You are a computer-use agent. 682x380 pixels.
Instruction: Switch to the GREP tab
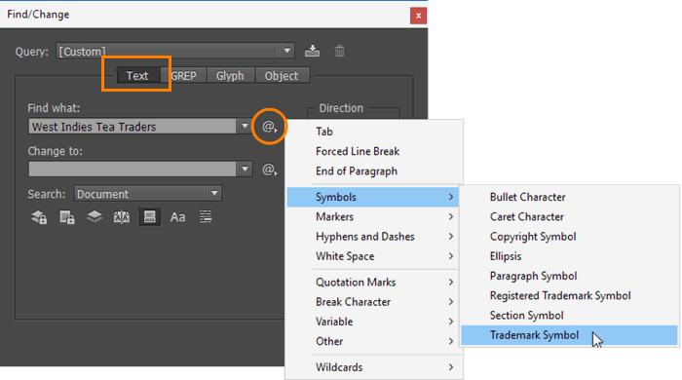pos(183,76)
